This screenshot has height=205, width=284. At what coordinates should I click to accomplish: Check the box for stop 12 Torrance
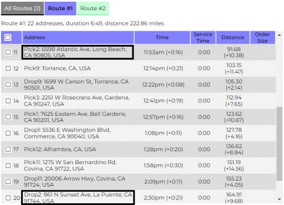[x=8, y=68]
